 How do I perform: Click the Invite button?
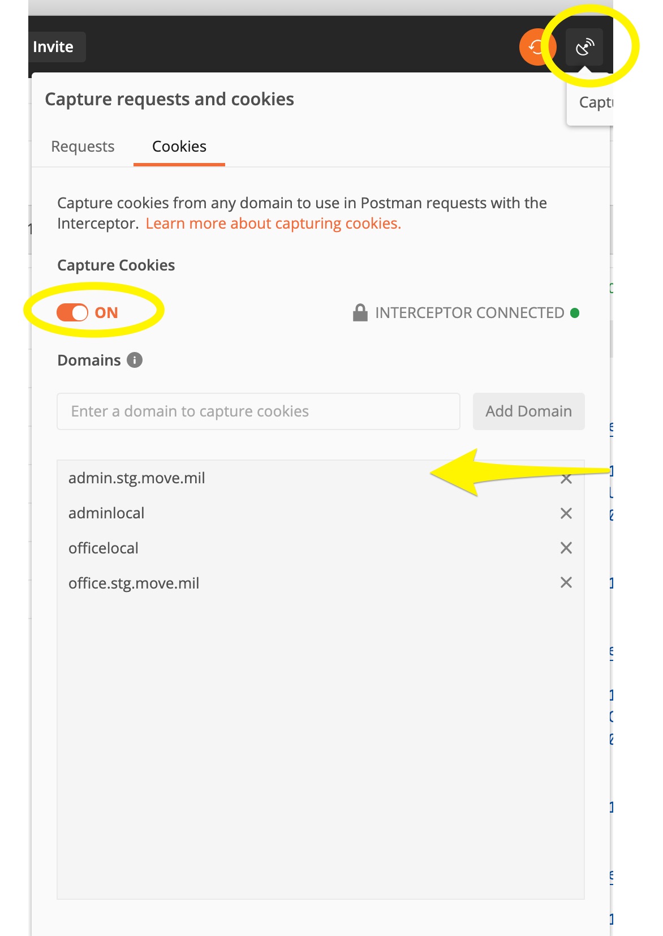[x=54, y=47]
